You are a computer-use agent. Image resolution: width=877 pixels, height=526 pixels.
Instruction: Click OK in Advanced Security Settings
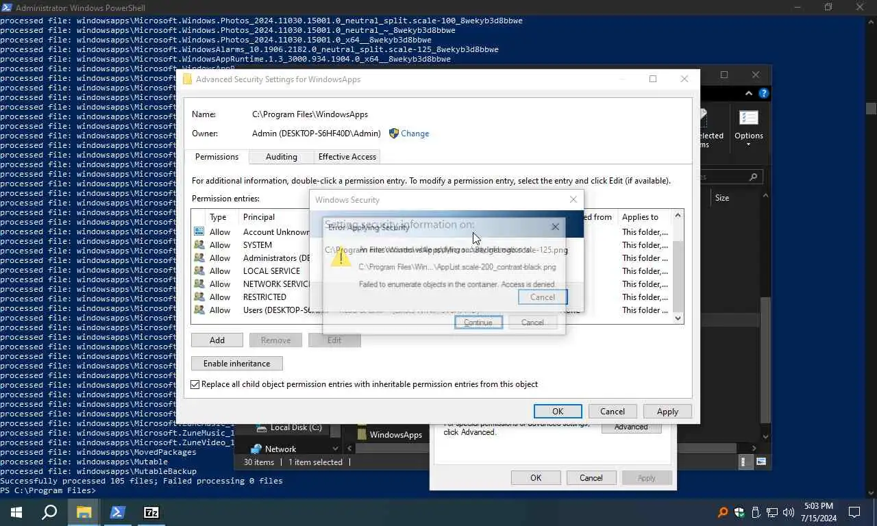pyautogui.click(x=558, y=412)
